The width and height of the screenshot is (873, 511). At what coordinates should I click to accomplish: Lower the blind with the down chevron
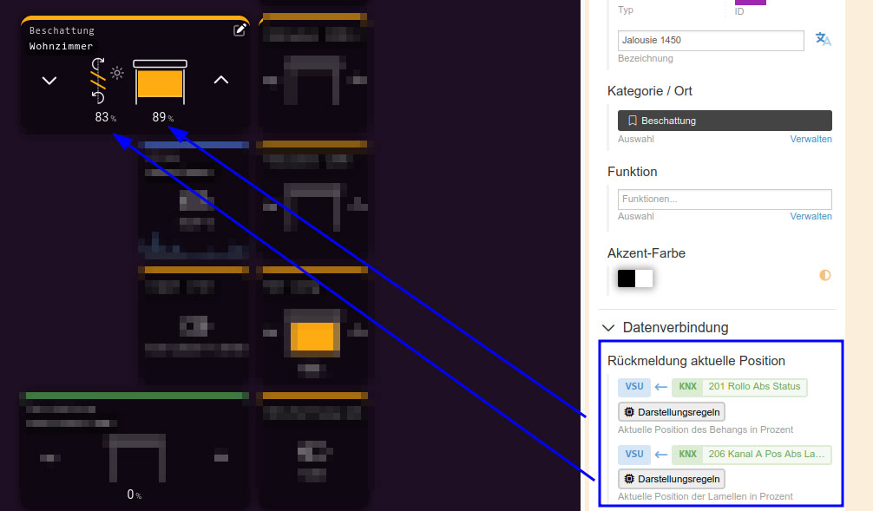tap(49, 81)
